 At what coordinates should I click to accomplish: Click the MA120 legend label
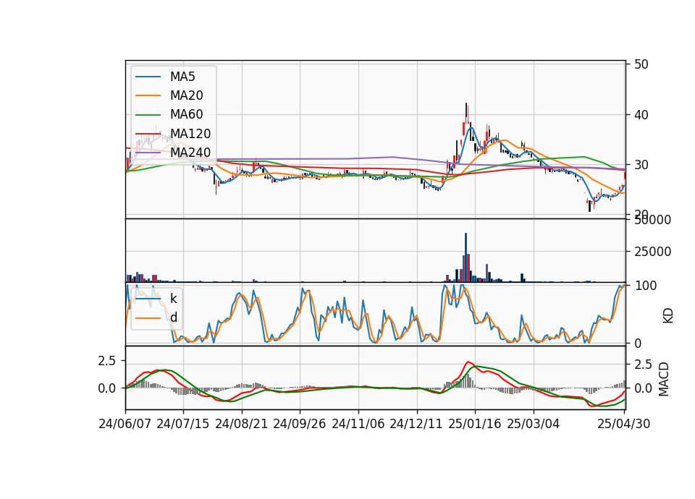(x=190, y=134)
